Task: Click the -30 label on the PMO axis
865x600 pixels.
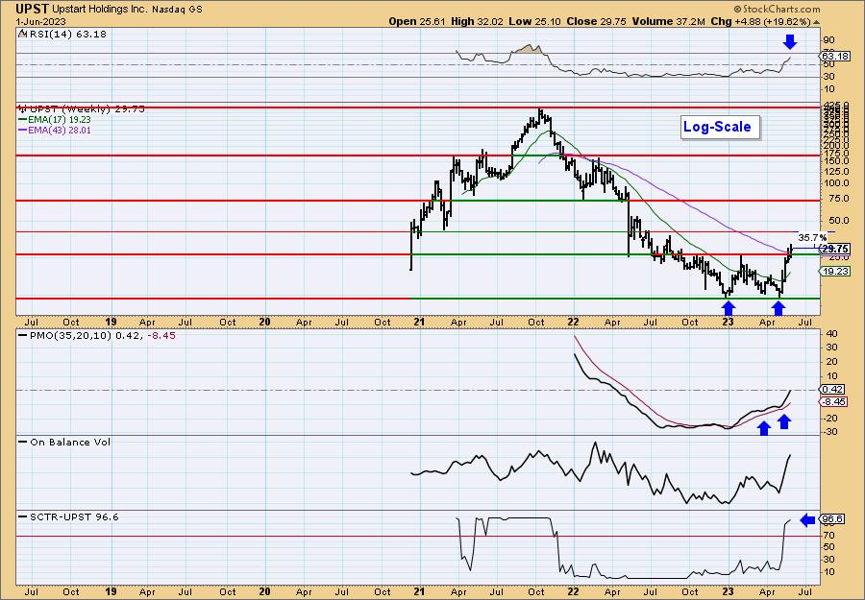Action: pos(830,432)
